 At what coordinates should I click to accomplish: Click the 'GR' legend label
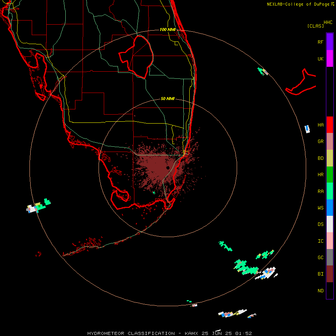tap(320, 141)
